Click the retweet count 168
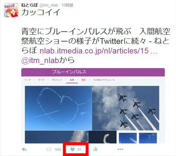Screen dimensions: 176x156 58,149
